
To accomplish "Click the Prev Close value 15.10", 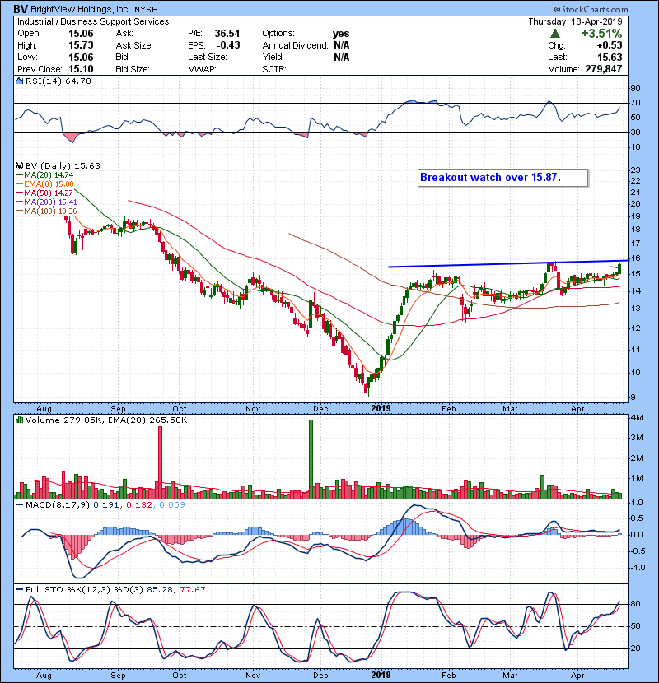I will [81, 69].
